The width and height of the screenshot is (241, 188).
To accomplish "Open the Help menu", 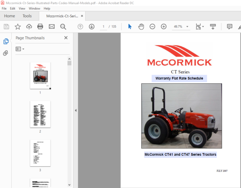I will point(47,8).
